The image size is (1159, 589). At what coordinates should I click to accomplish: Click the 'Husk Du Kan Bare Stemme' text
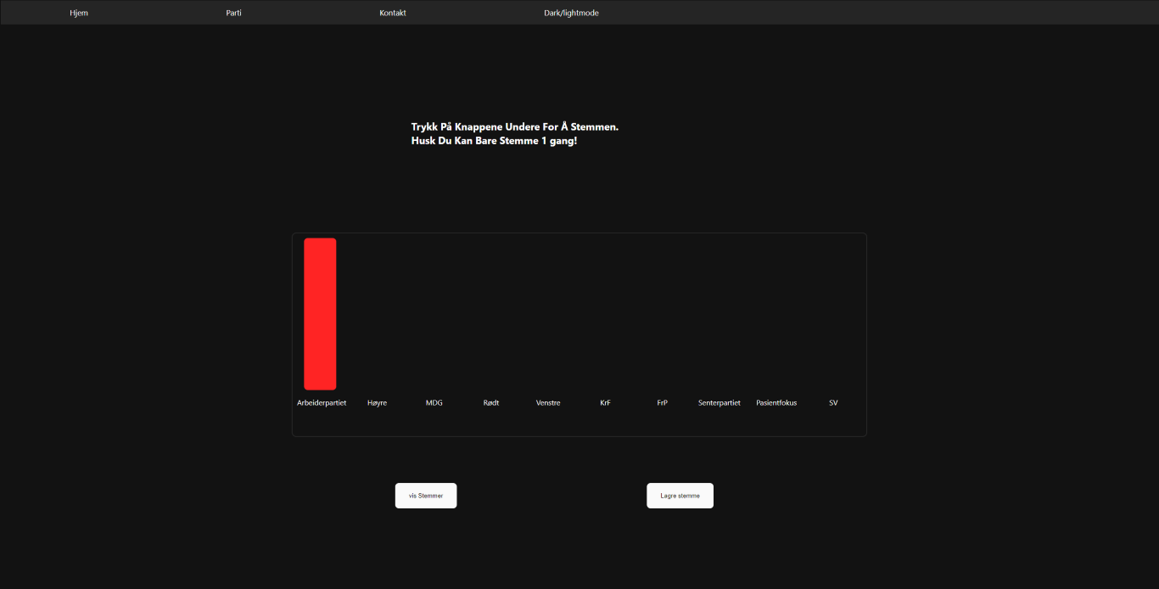coord(494,141)
